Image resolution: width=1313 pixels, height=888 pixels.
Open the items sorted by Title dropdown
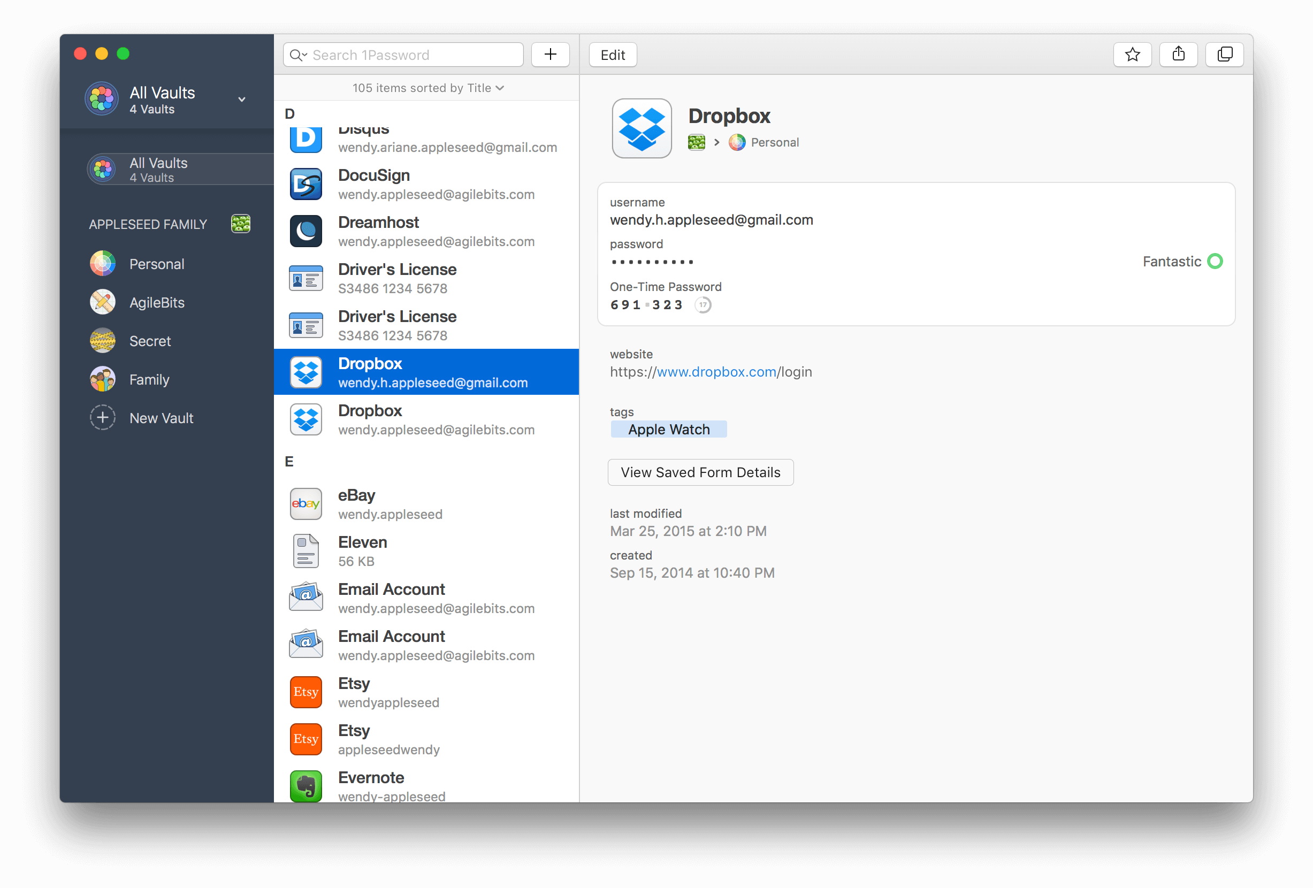428,88
